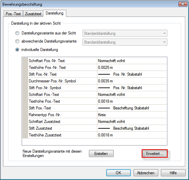The width and height of the screenshot is (189, 180).
Task: Select the Stift Pos-.Nr. Symbol label
Action: (63, 88)
